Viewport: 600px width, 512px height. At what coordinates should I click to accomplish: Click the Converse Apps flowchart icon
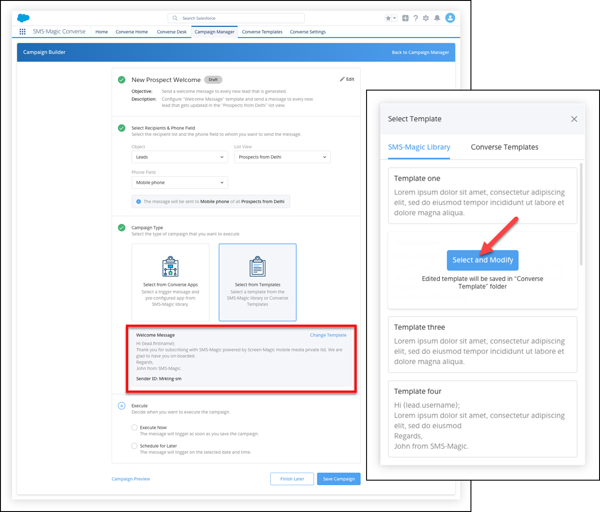pos(170,266)
